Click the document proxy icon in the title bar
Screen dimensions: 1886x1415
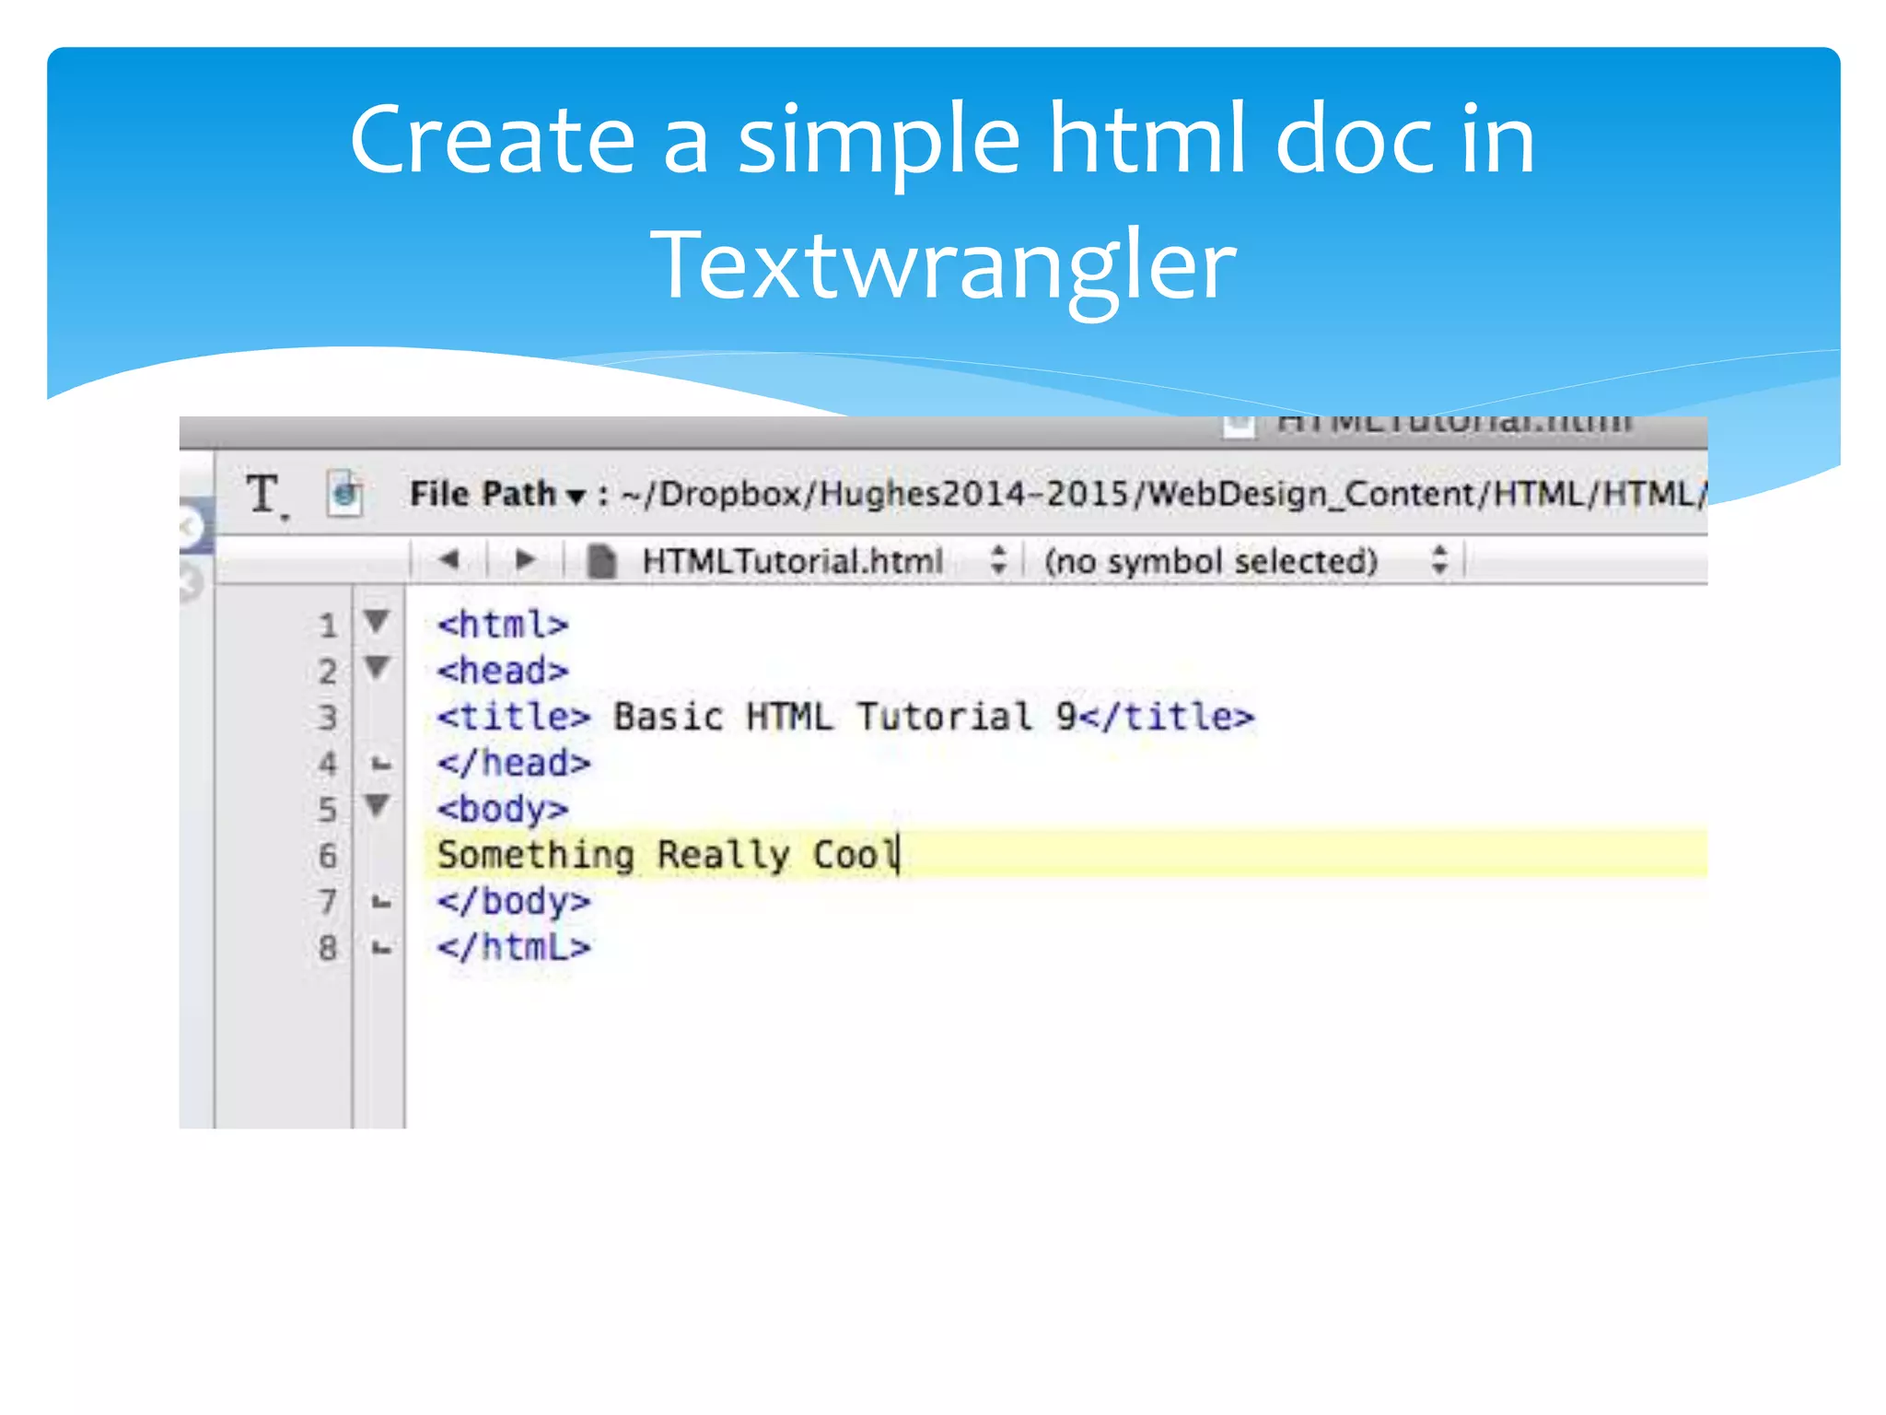[1239, 426]
